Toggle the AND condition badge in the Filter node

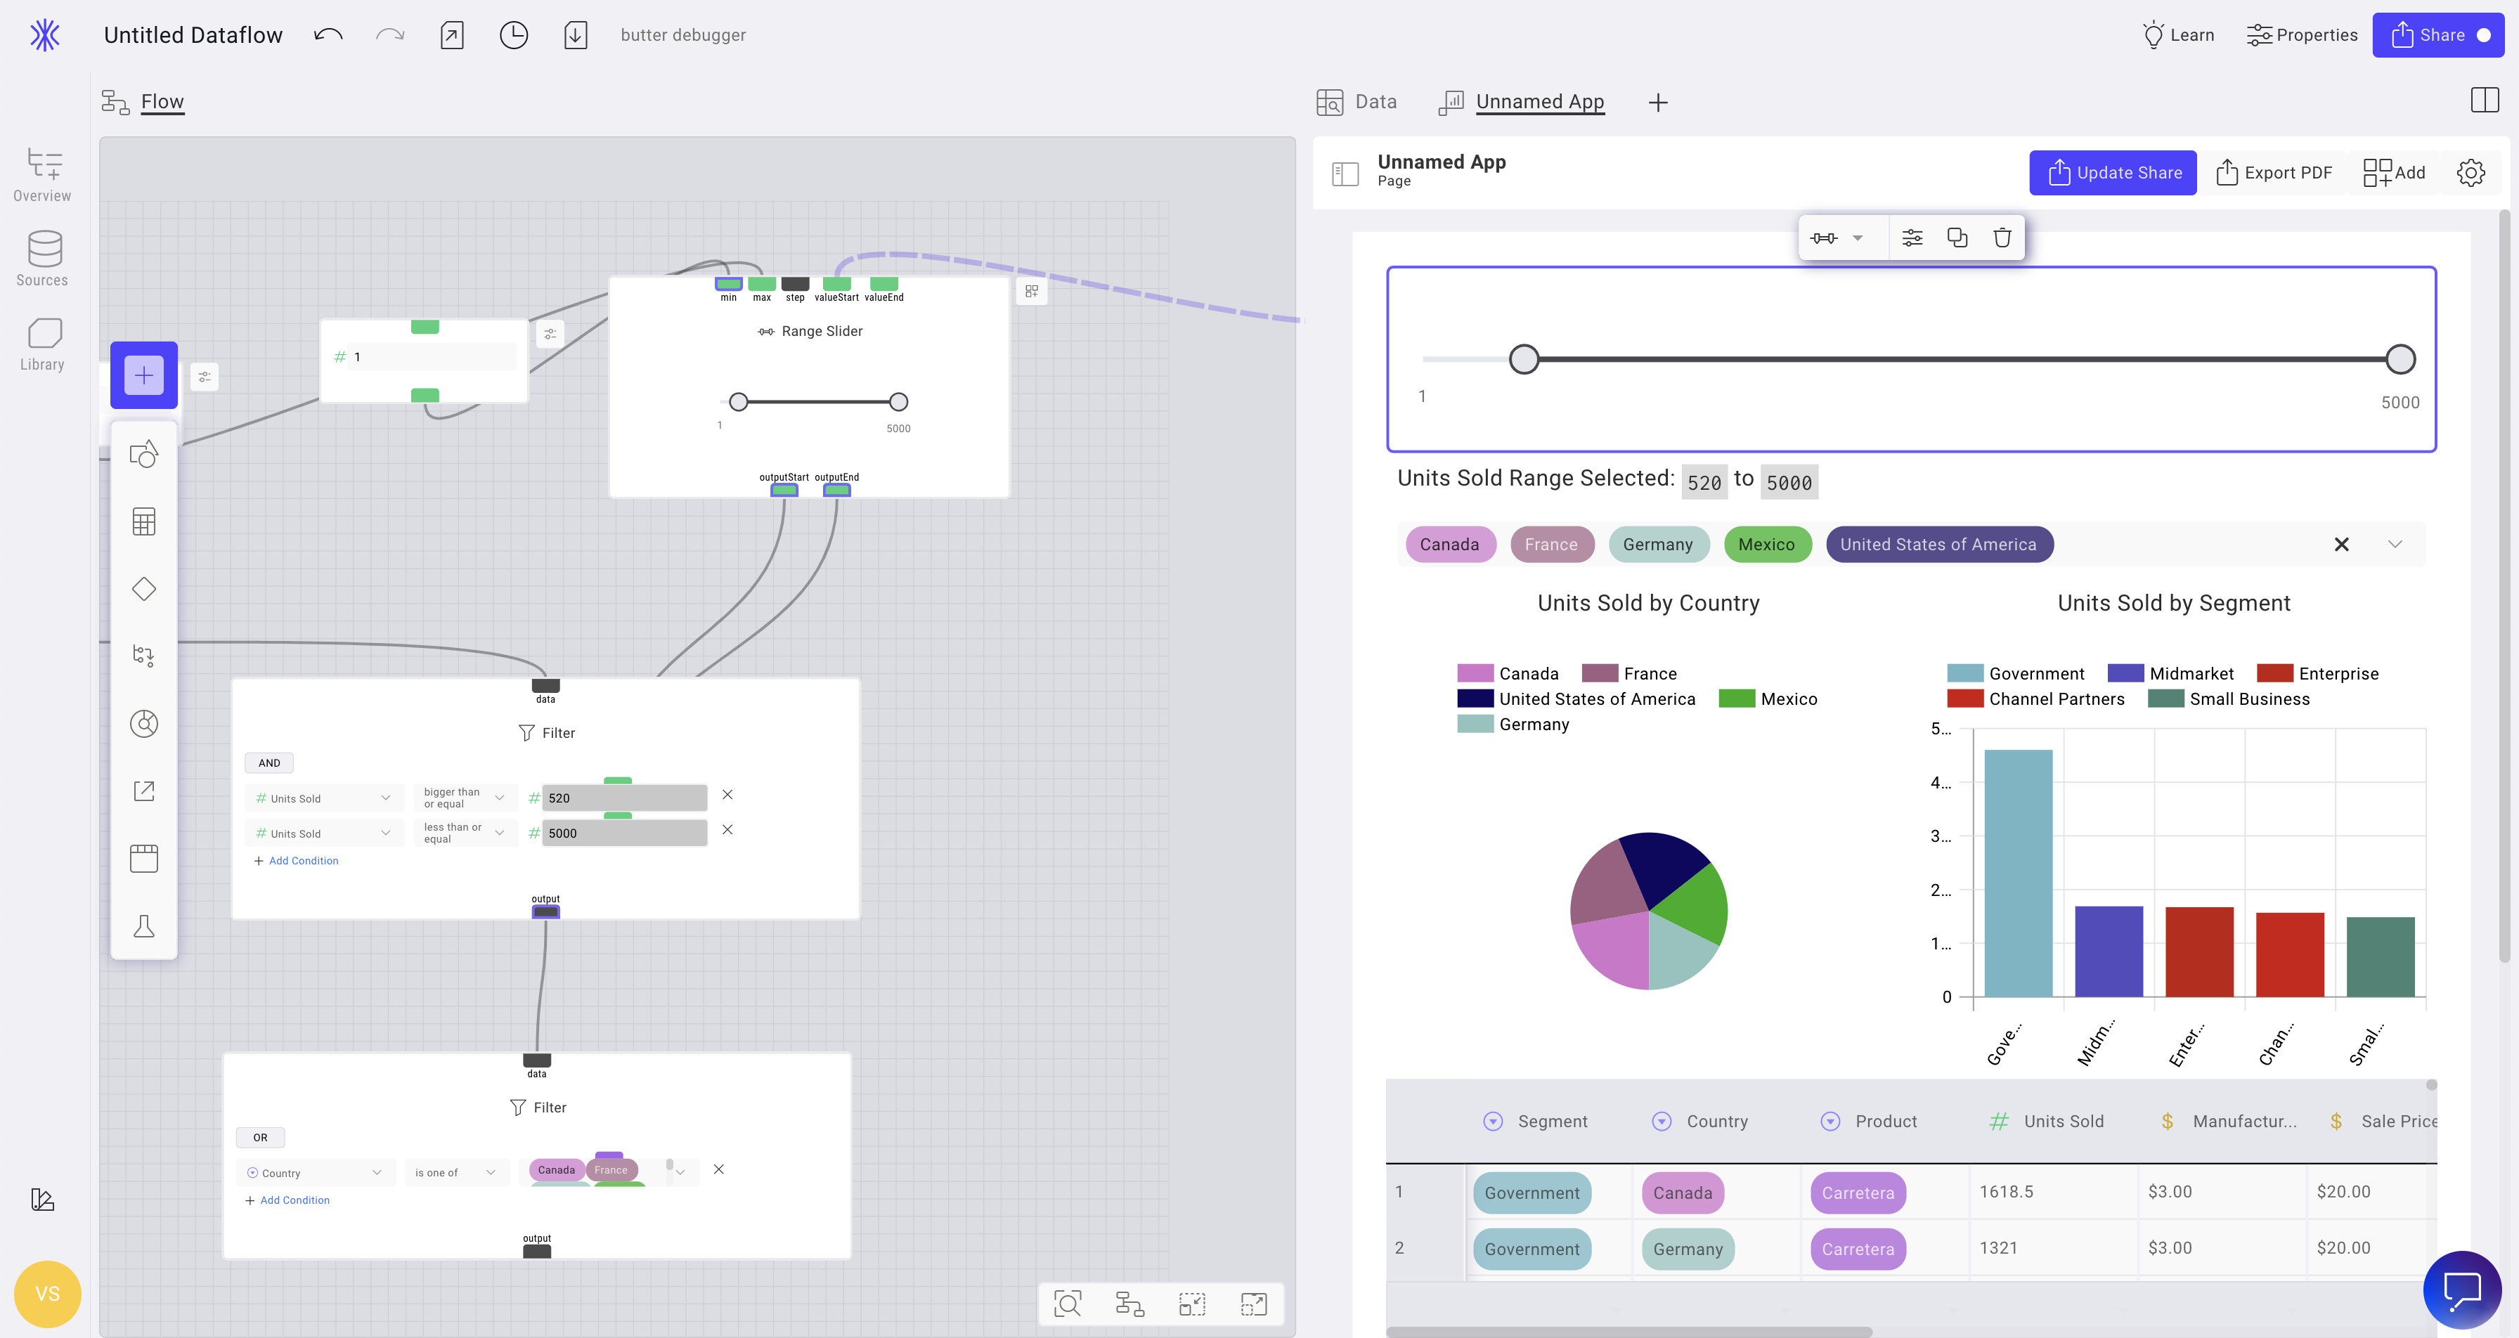click(x=268, y=762)
